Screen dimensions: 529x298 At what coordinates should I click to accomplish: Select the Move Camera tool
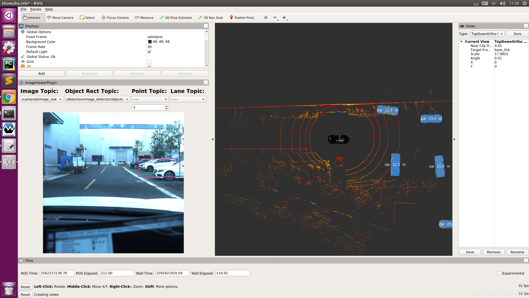(x=59, y=17)
